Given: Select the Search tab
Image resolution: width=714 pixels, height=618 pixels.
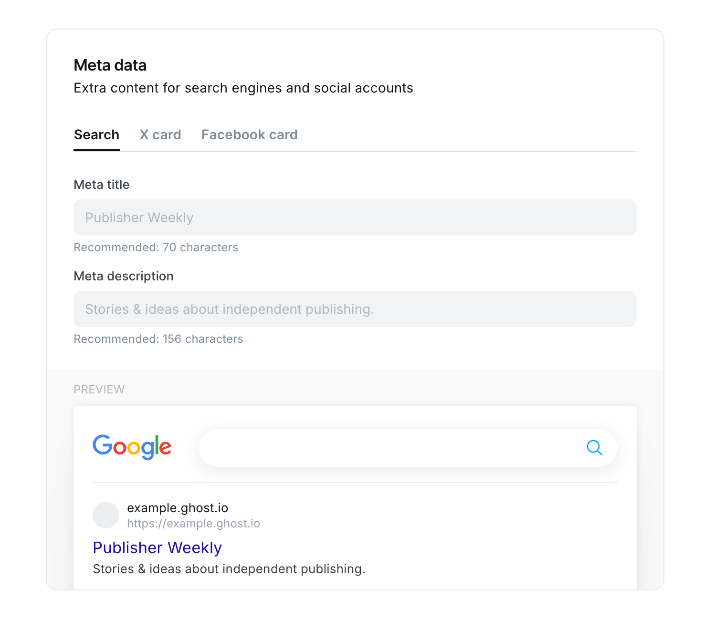Looking at the screenshot, I should [96, 135].
